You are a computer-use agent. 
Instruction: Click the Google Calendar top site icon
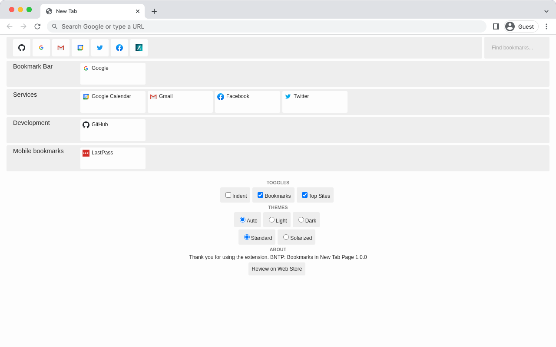[x=80, y=48]
